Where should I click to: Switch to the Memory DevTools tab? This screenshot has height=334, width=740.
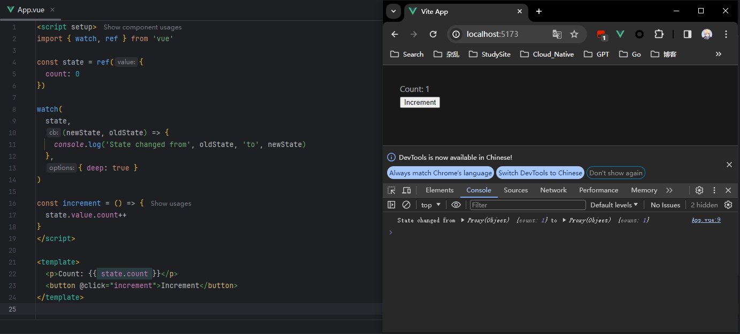(644, 190)
